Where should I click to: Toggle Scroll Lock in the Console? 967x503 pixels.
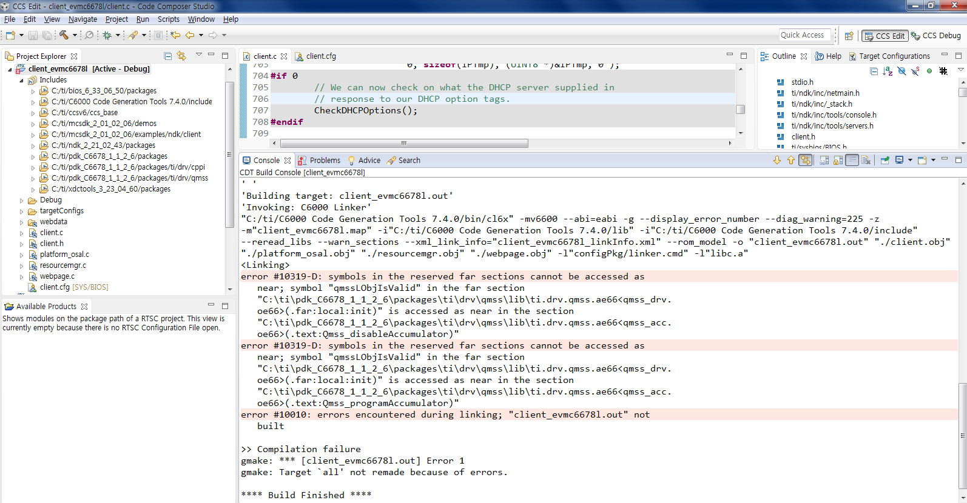(838, 160)
